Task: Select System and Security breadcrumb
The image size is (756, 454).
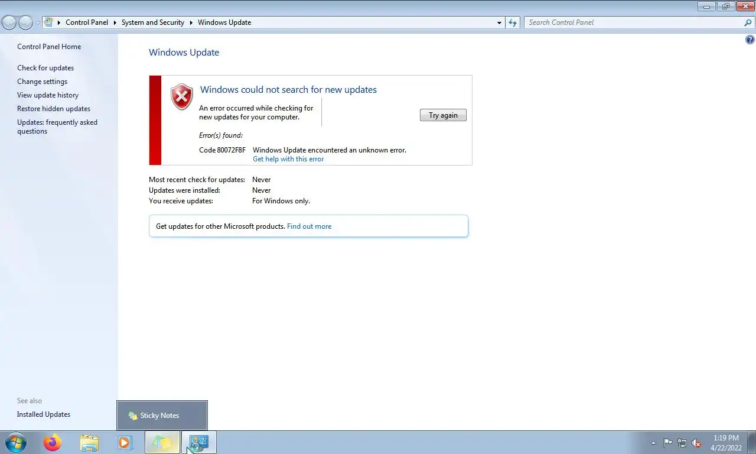Action: pos(153,22)
